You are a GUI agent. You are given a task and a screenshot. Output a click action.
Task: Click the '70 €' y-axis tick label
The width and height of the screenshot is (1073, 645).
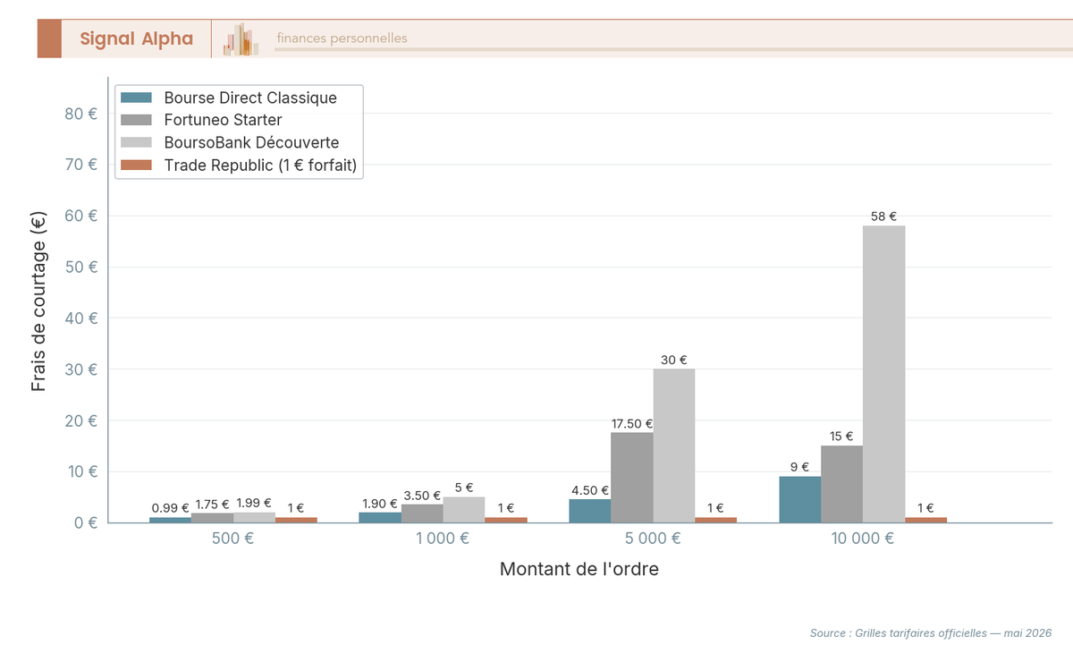[81, 165]
